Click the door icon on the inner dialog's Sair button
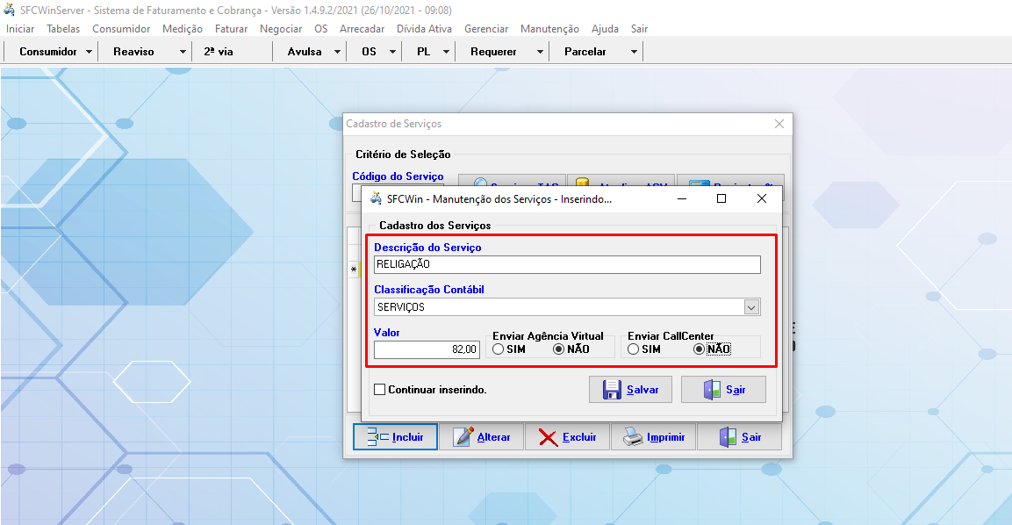The width and height of the screenshot is (1012, 525). tap(712, 390)
